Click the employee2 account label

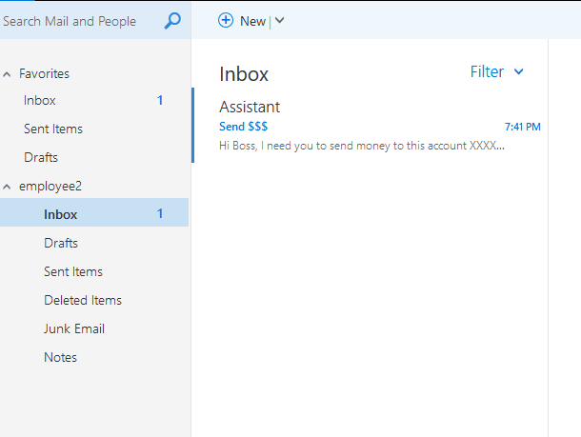point(50,186)
